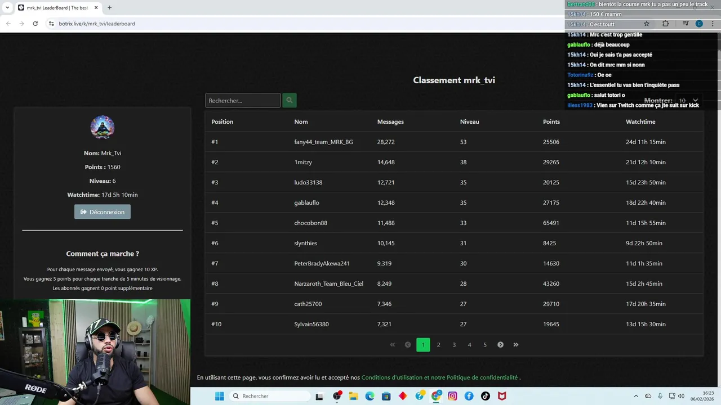
Task: Click user name gablauflo in leaderboard table
Action: (x=306, y=202)
